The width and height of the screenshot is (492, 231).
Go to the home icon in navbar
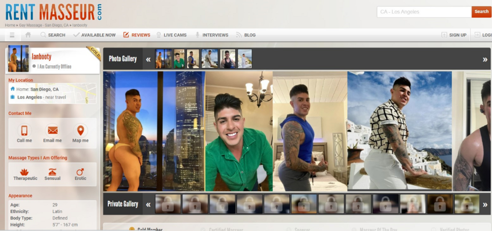tap(28, 35)
